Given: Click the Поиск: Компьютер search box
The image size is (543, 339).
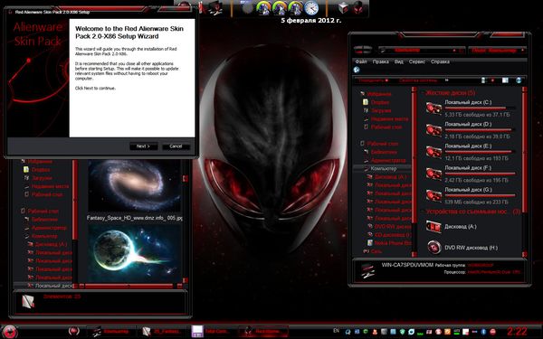Looking at the screenshot, I should 497,51.
